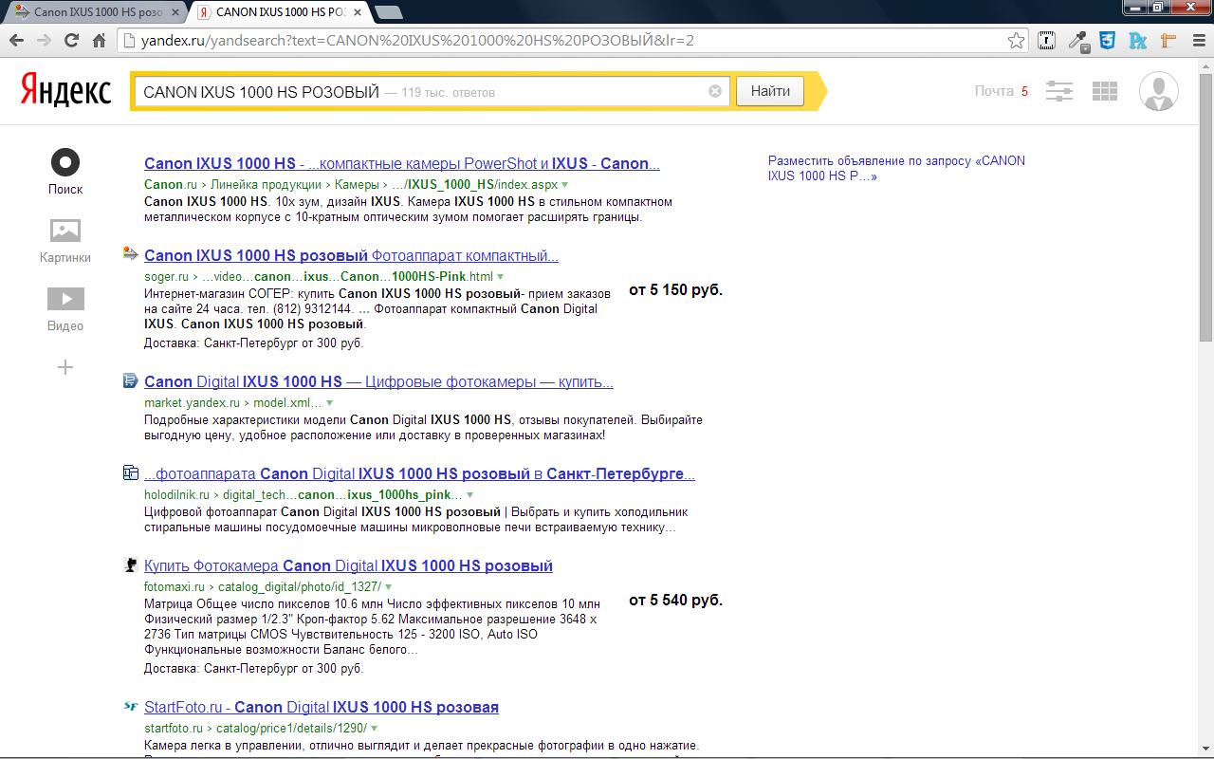Click the holodilnik.ru result favicon
The image size is (1214, 759).
[131, 472]
